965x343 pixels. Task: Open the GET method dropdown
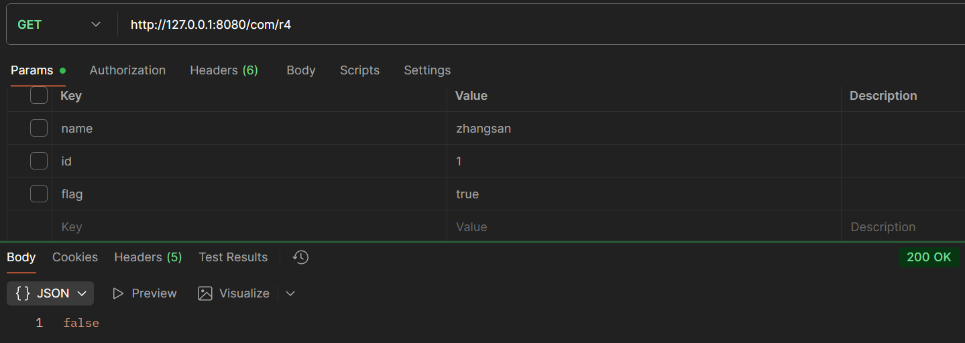(x=59, y=25)
